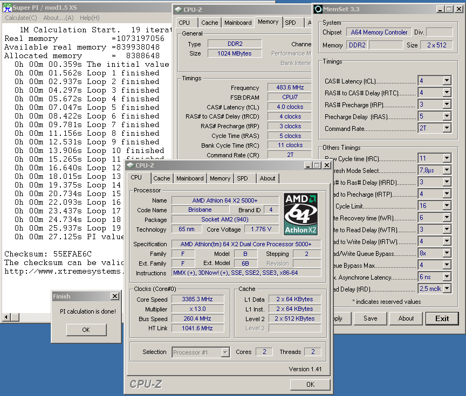Click Core Voltage value 1.776 V

click(x=262, y=229)
